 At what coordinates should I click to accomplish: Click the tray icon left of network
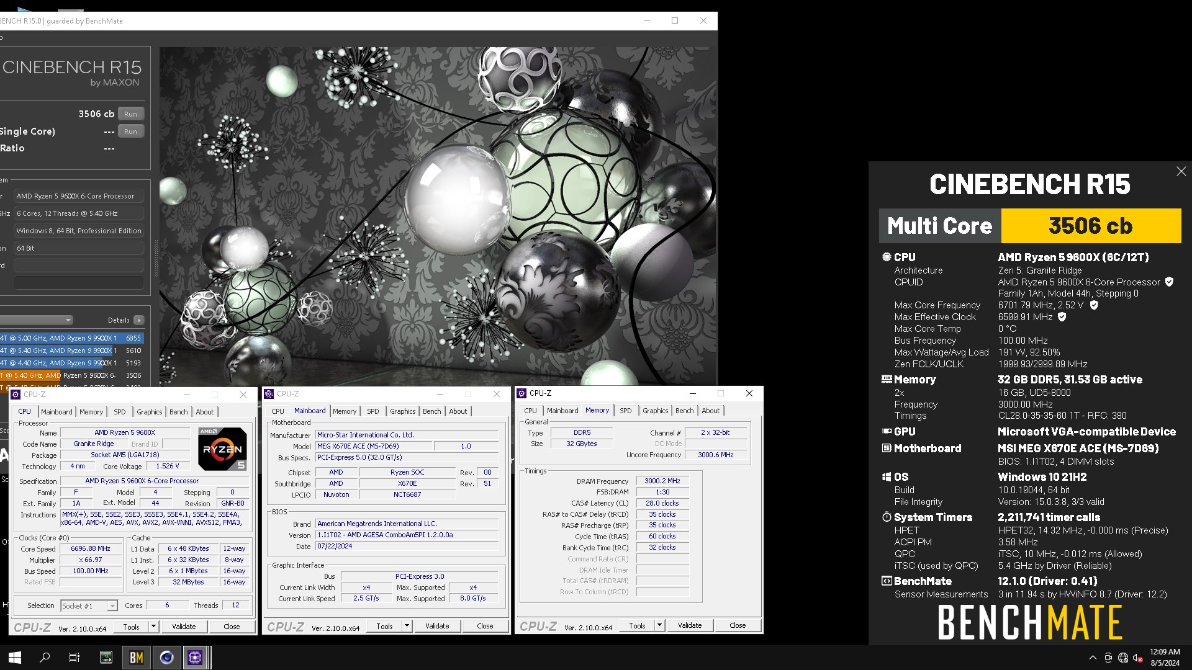pyautogui.click(x=1108, y=658)
